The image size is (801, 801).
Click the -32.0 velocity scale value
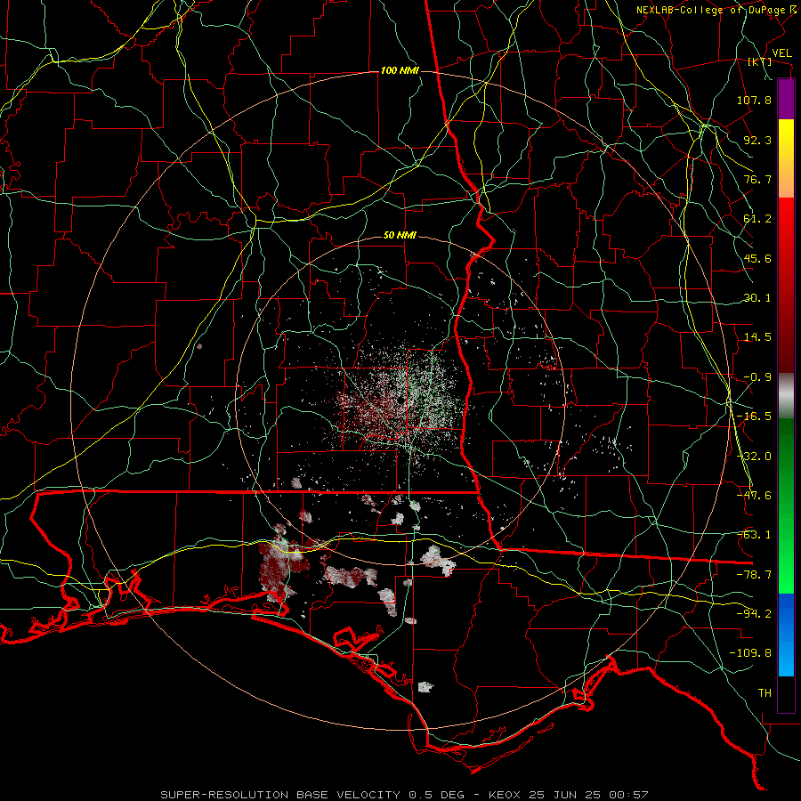pos(754,457)
